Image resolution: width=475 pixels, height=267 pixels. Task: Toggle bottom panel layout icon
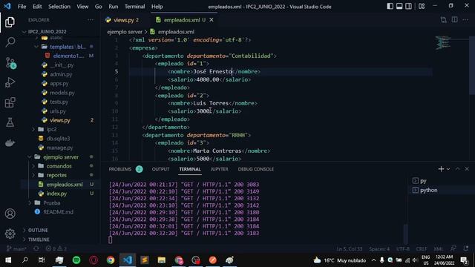(399, 6)
